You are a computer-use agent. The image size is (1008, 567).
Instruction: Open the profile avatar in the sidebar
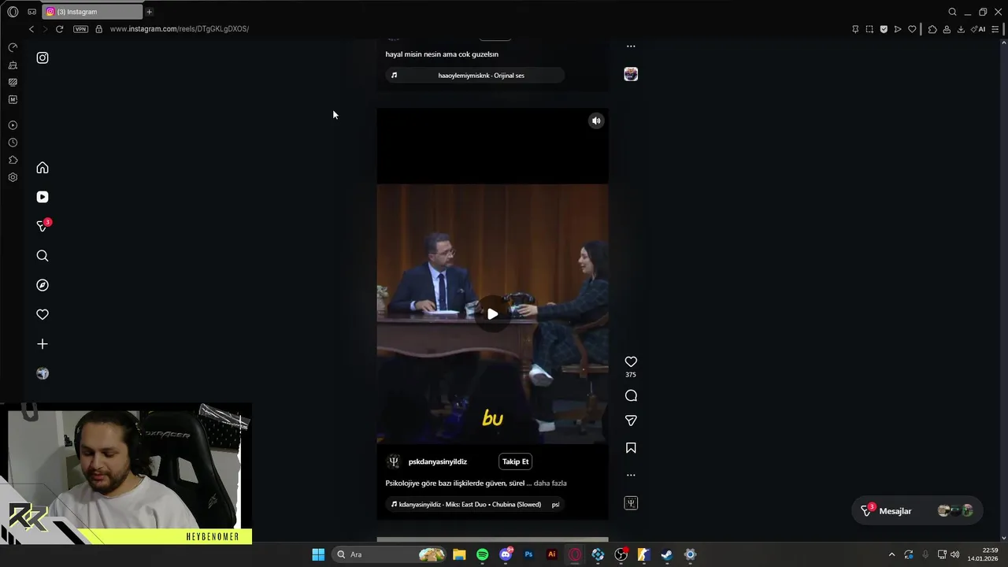[43, 373]
